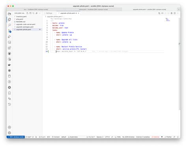Image resolution: width=187 pixels, height=147 pixels.
Task: Click Collapse Folders icon in Explorer
Action: point(37,13)
